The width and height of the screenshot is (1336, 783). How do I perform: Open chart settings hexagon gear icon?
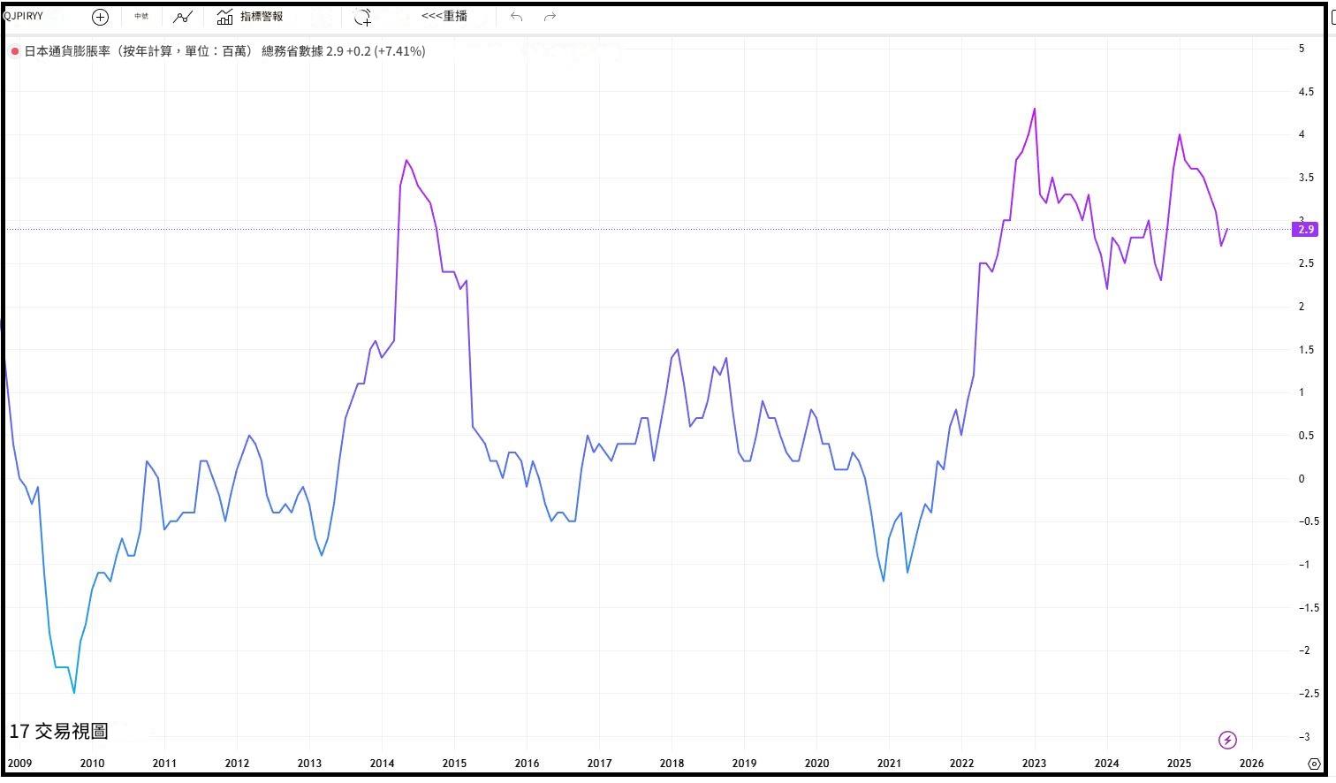tap(1314, 764)
